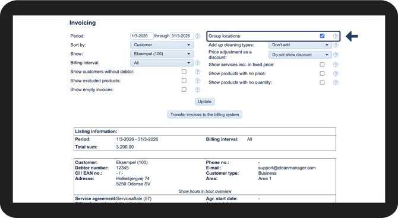Select the Serviceaftale (57) text

pos(134,199)
